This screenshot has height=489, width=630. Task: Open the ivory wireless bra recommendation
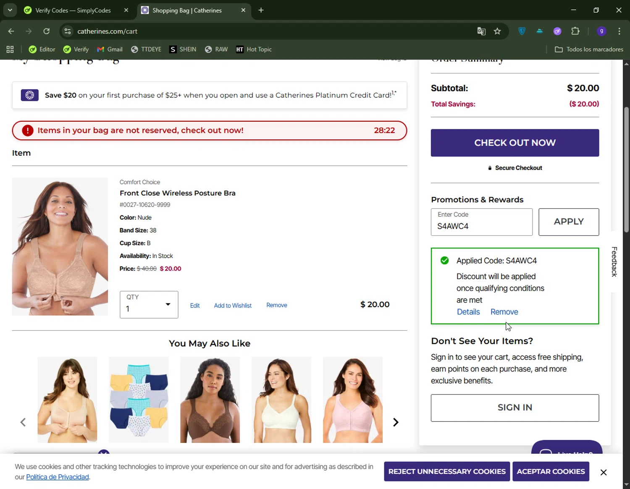pos(281,400)
